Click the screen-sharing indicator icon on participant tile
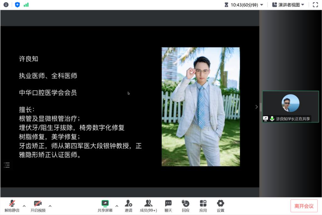322x215 pixels. [x=265, y=118]
